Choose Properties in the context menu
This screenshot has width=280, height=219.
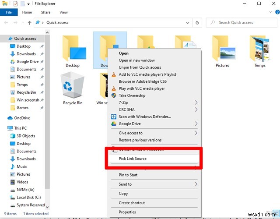tap(154, 212)
